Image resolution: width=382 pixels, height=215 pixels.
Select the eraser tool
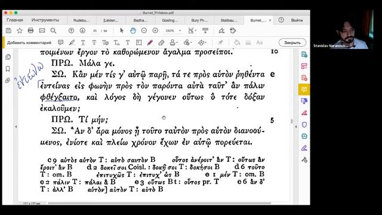pyautogui.click(x=161, y=42)
